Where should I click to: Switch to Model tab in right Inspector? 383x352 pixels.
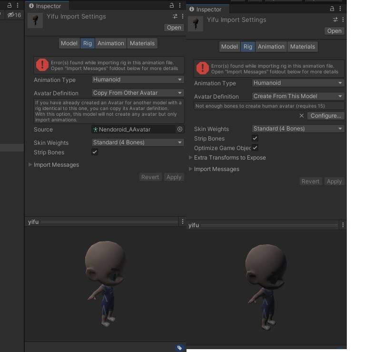point(229,47)
